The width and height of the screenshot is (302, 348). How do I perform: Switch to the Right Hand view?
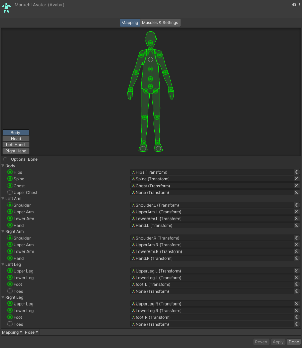click(x=16, y=151)
